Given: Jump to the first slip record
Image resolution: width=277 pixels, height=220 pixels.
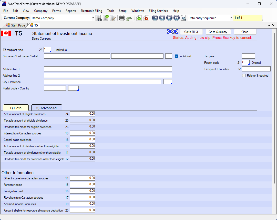Looking at the screenshot, I should pyautogui.click(x=155, y=18).
